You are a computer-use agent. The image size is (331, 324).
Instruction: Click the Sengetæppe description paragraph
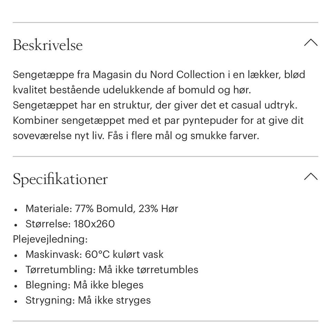pos(159,105)
